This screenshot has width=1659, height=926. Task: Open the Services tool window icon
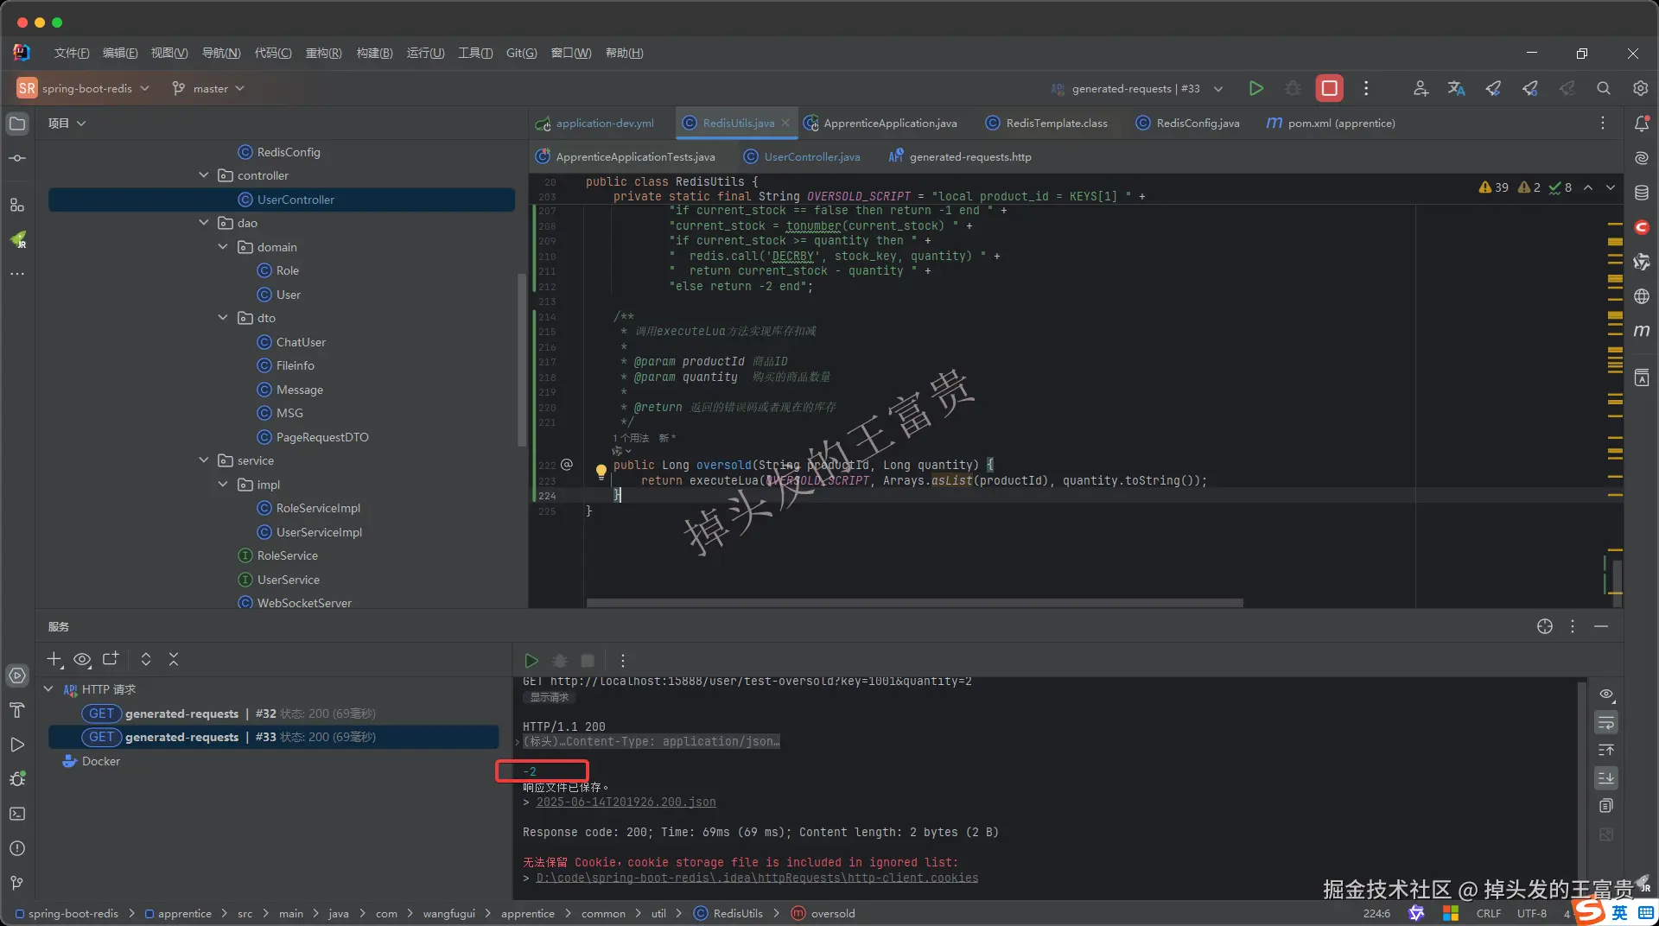point(17,675)
